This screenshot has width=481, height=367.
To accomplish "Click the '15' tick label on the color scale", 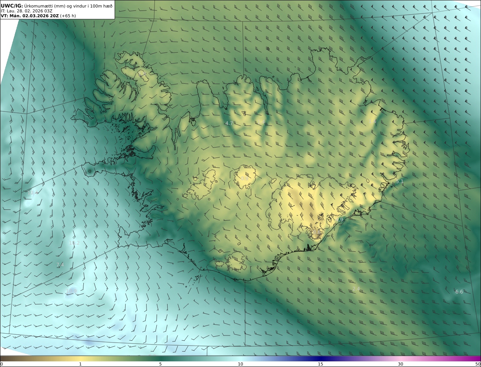I will coord(321,364).
